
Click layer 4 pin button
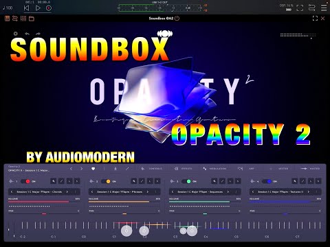coord(295,181)
